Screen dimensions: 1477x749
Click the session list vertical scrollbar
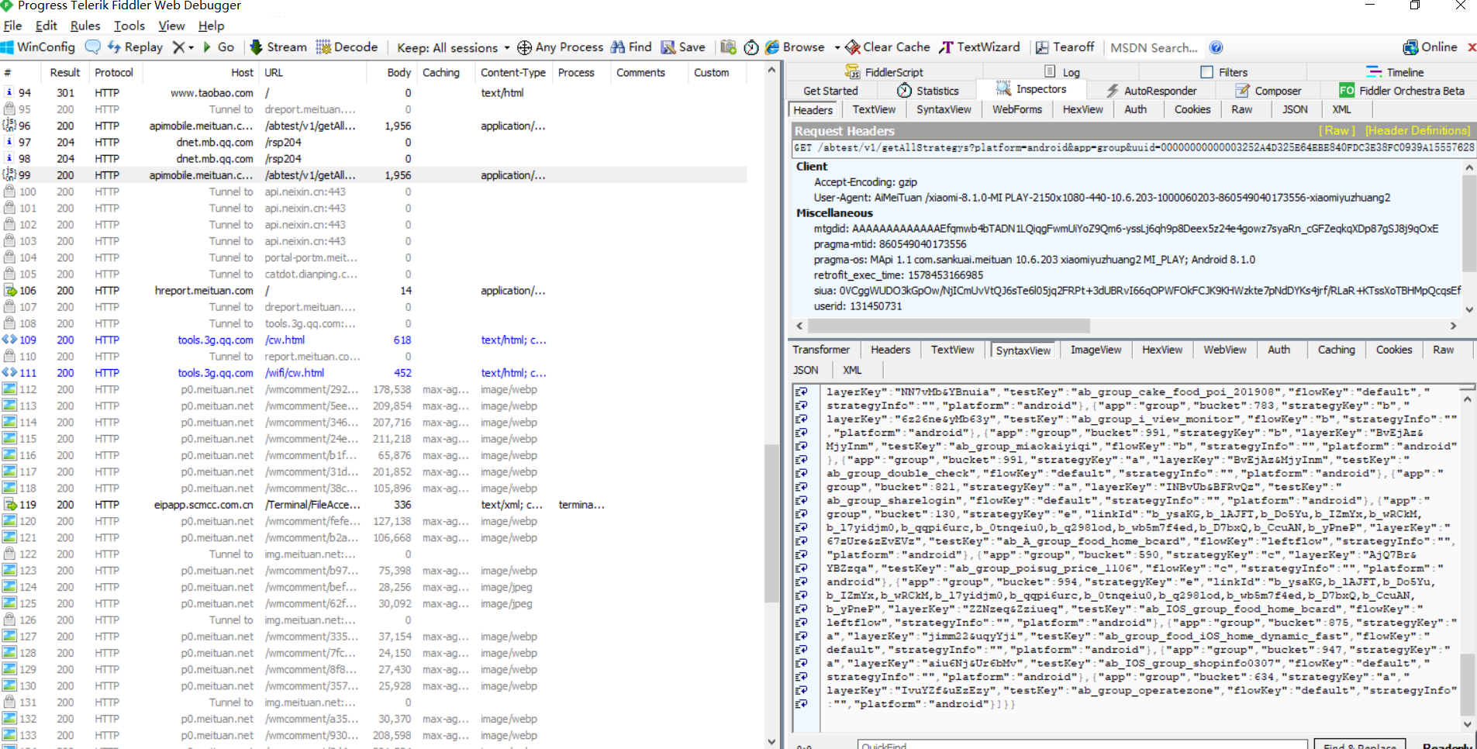click(x=771, y=523)
